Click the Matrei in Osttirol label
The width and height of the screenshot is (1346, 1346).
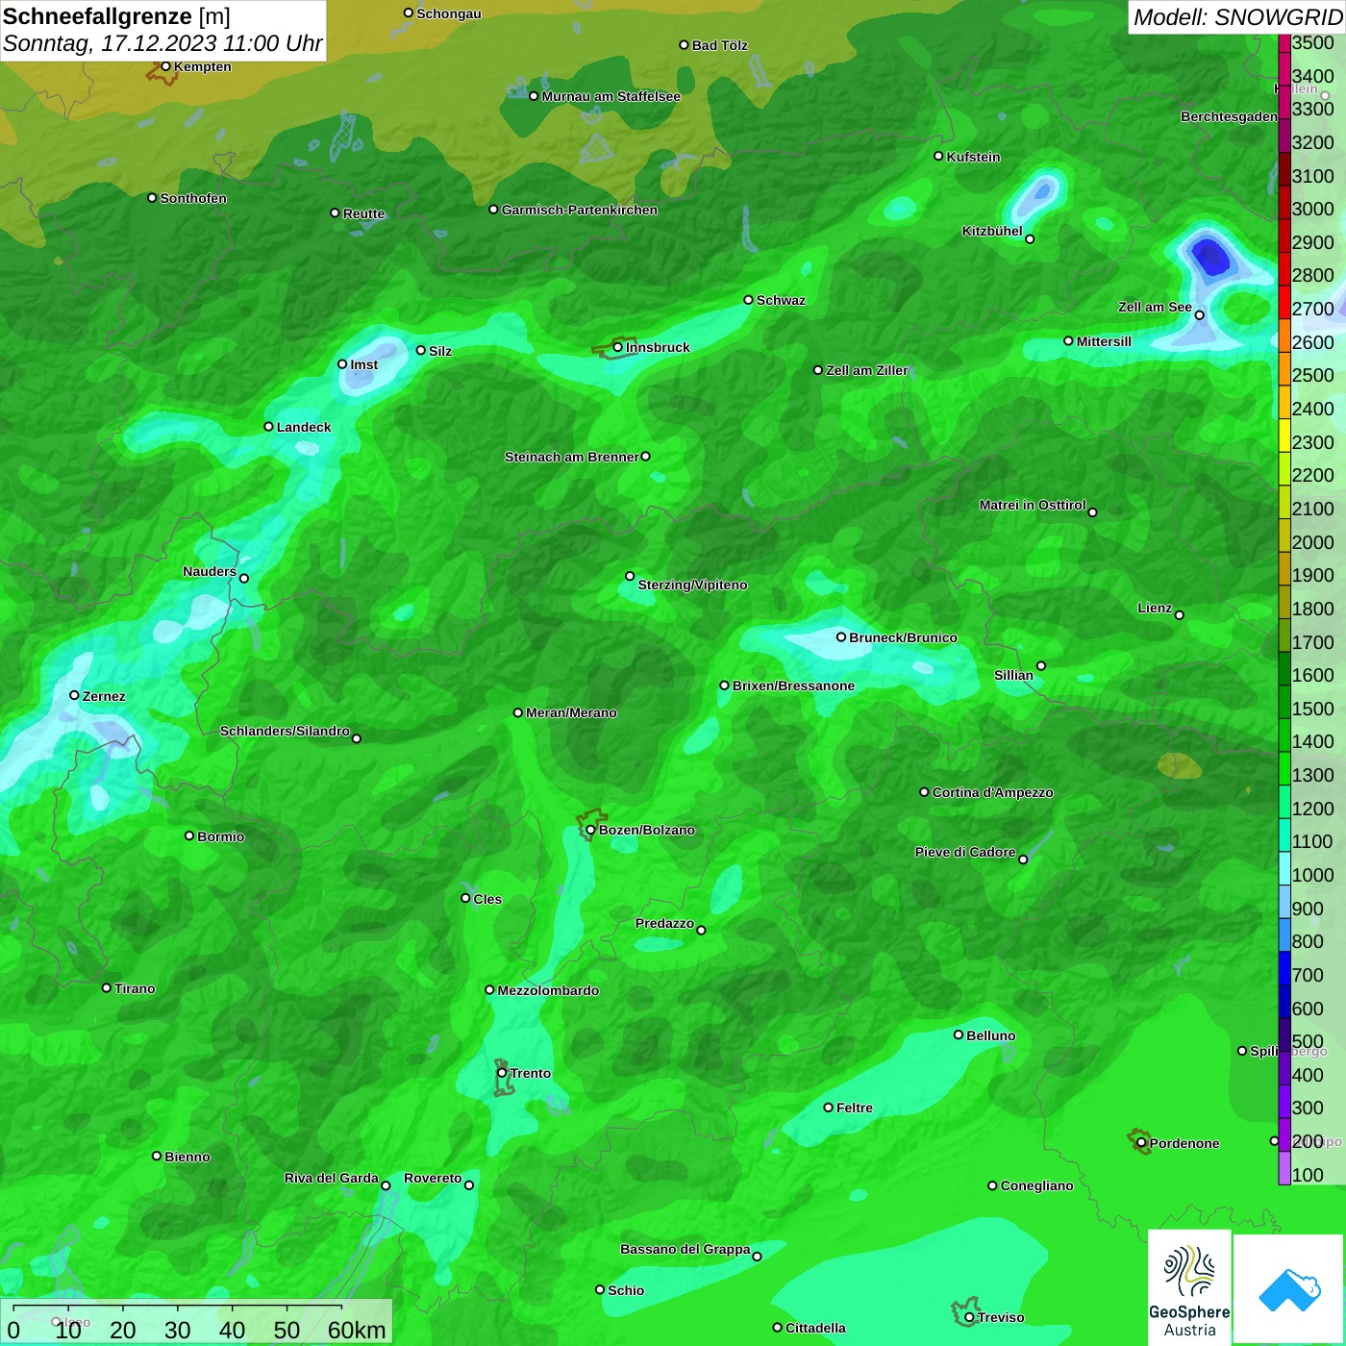tap(1033, 505)
